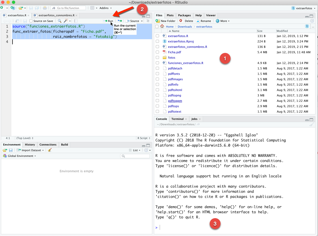The width and height of the screenshot is (318, 236).
Task: Open the Global Environment dropdown
Action: click(19, 156)
